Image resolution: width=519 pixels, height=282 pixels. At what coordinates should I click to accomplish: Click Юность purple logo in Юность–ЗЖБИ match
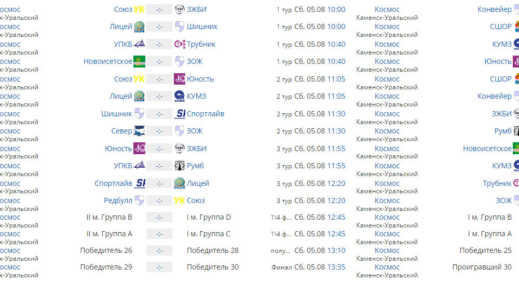click(x=139, y=149)
